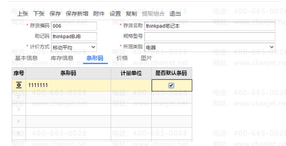Click 退出 to exit the form
The image size is (286, 146).
(175, 14)
